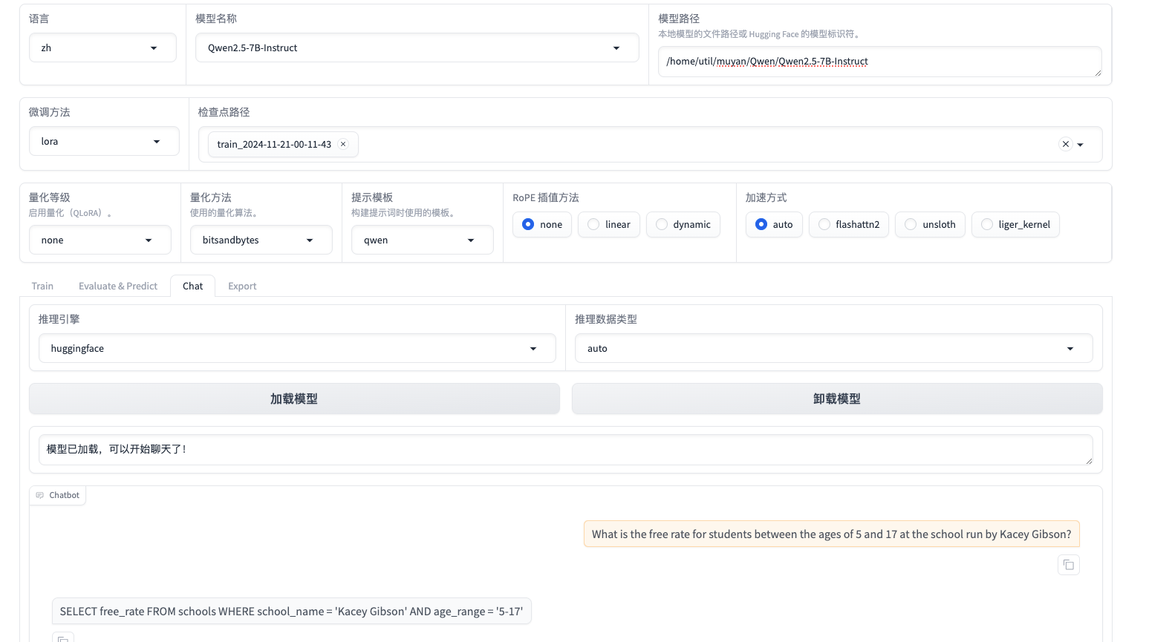
Task: Select liger_kernel as the booster
Action: 987,224
